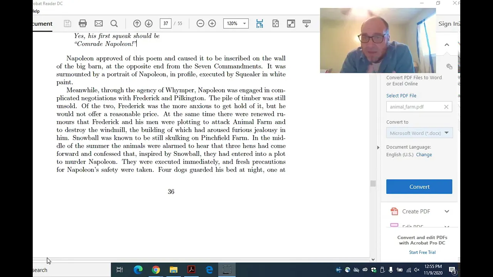Go to next page arrow
The height and width of the screenshot is (277, 493).
pos(149,23)
